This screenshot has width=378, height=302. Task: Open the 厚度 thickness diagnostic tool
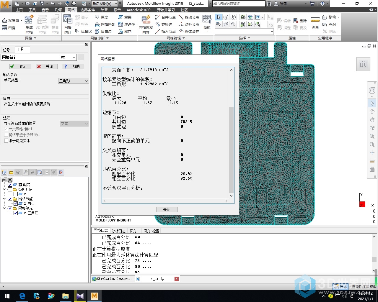[101, 17]
